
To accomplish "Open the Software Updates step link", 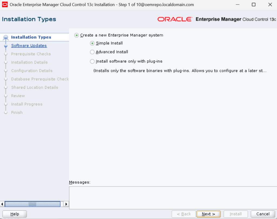I will (29, 46).
